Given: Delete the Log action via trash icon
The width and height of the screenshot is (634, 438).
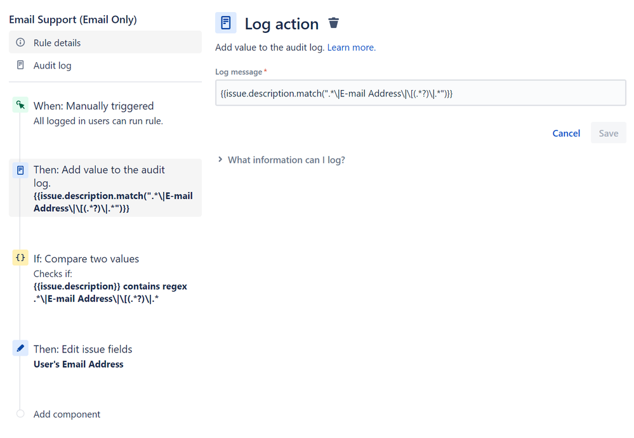Looking at the screenshot, I should tap(334, 23).
